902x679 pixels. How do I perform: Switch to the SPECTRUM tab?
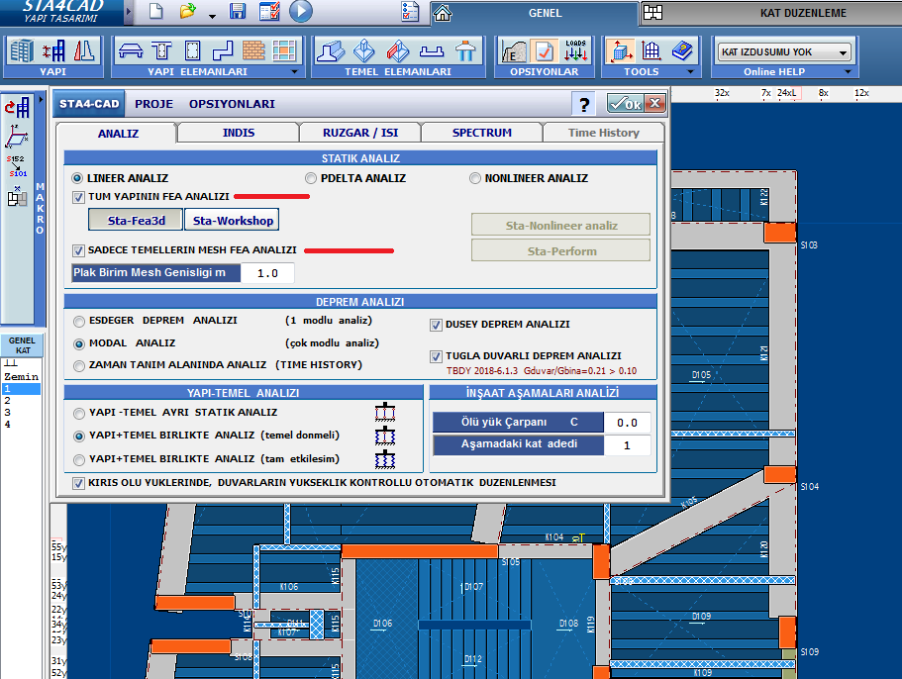pos(481,133)
